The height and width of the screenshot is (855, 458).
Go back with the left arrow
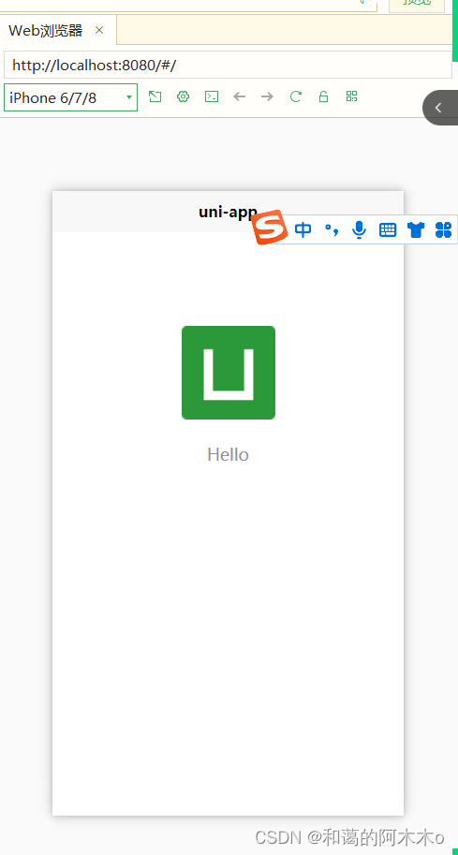[x=240, y=96]
